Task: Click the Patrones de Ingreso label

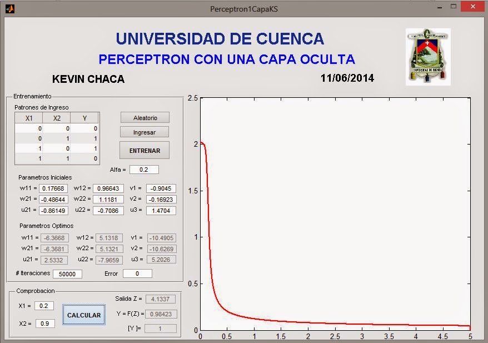Action: point(41,107)
